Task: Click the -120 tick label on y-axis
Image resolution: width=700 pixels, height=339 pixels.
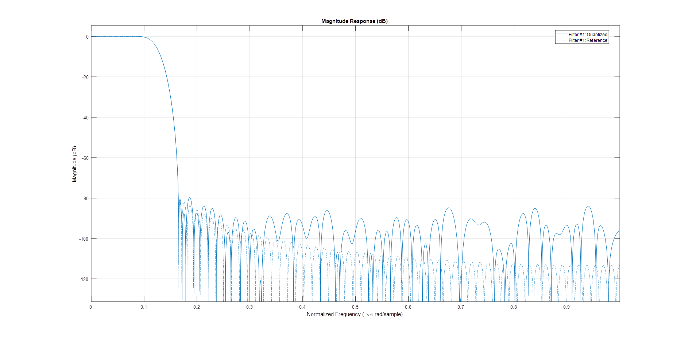Action: 84,279
